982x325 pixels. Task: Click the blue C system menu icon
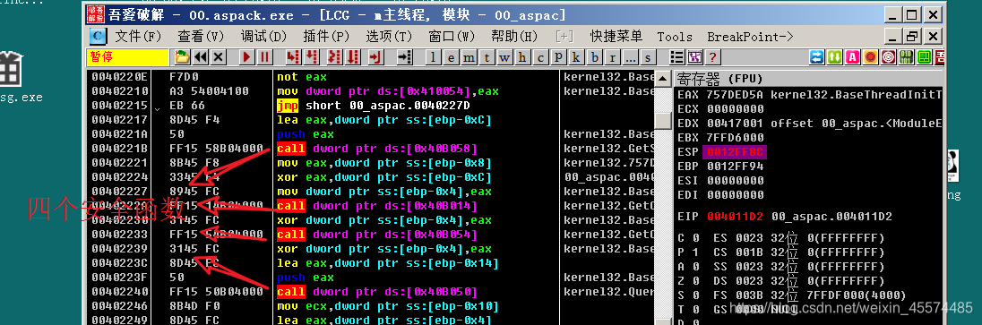point(97,37)
